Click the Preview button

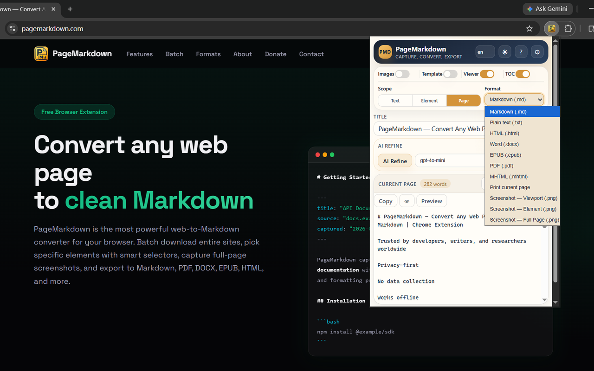point(432,201)
